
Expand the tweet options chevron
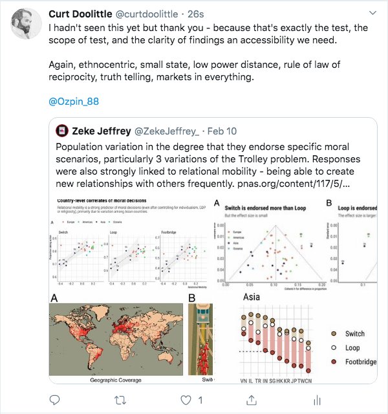(373, 14)
